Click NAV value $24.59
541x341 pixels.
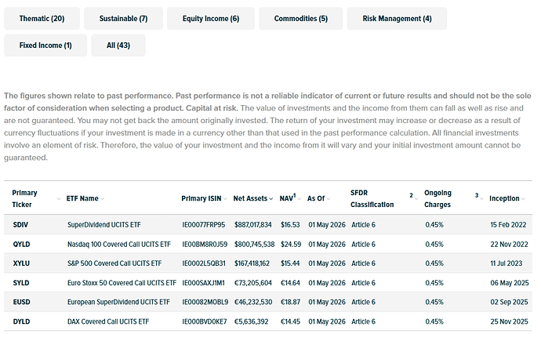(x=291, y=245)
